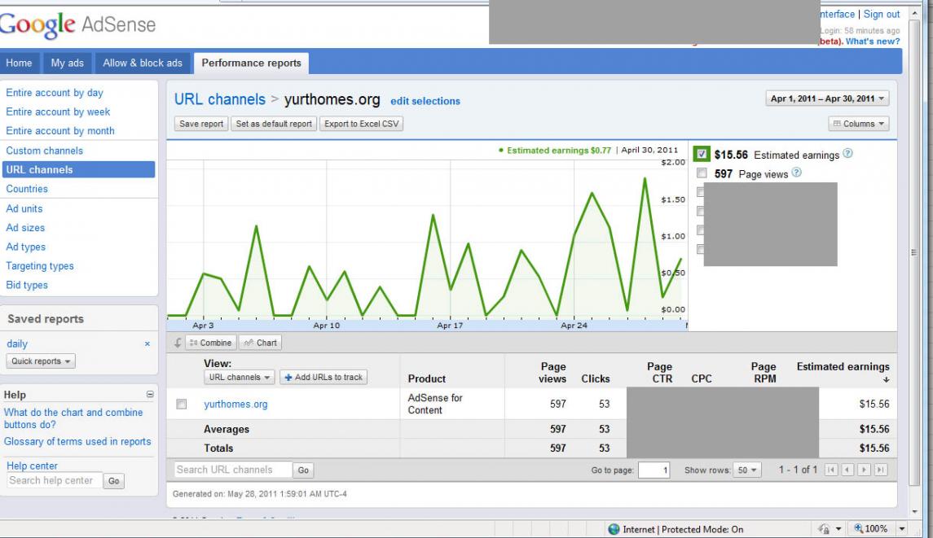Viewport: 933px width, 538px height.
Task: Switch to the My ads tab
Action: [x=68, y=63]
